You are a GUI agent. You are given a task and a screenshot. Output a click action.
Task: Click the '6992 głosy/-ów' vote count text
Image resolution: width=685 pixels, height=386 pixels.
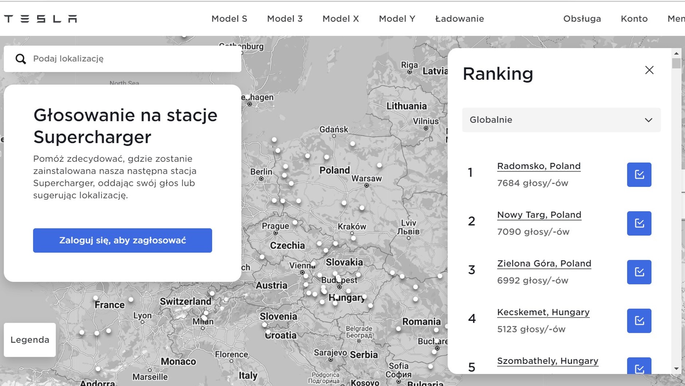click(x=533, y=281)
